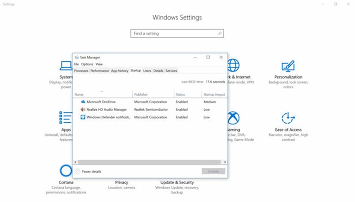Image resolution: width=355 pixels, height=202 pixels.
Task: Minimize the Task Manager window
Action: pyautogui.click(x=195, y=57)
